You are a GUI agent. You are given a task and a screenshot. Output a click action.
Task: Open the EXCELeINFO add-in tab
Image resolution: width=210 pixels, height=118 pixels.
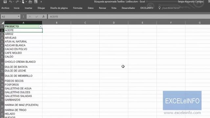(147, 8)
